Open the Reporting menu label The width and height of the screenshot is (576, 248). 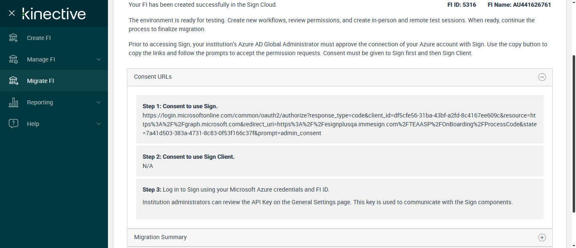click(40, 102)
